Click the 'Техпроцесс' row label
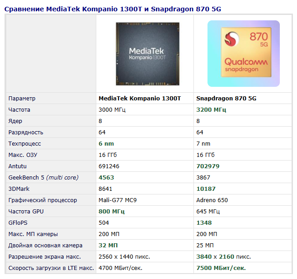This screenshot has width=297, height=279. click(x=24, y=144)
